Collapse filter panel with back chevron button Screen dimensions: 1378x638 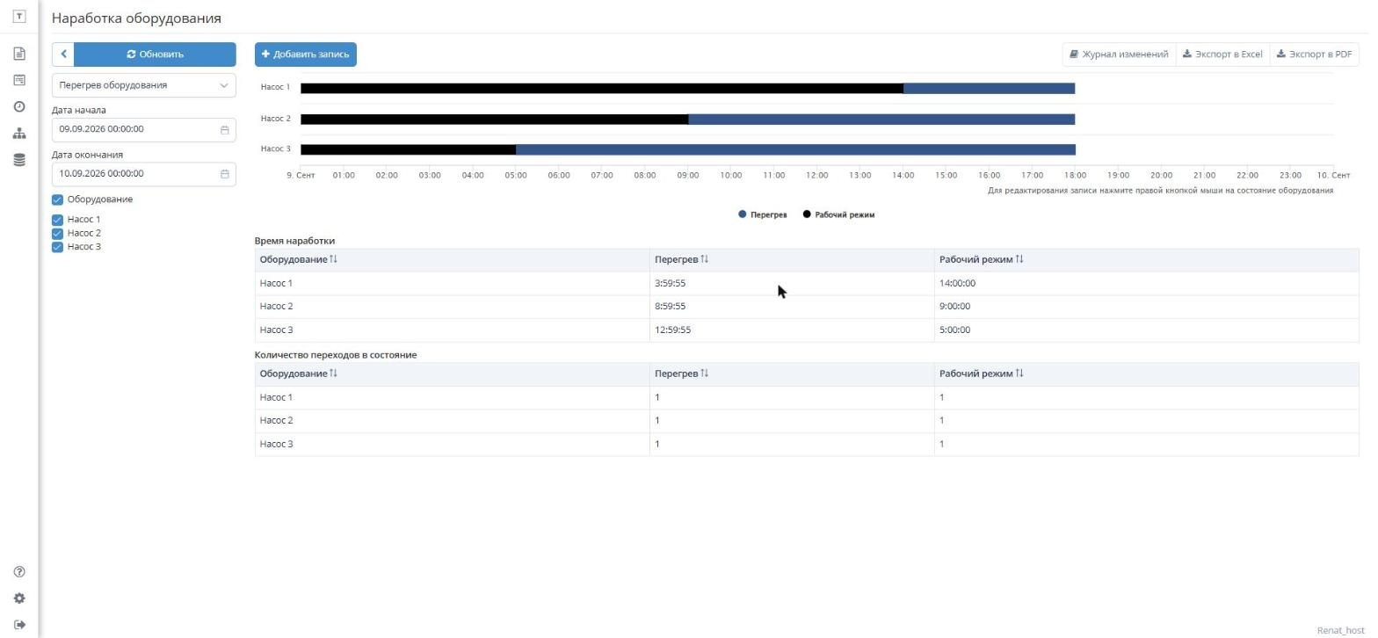click(x=63, y=54)
